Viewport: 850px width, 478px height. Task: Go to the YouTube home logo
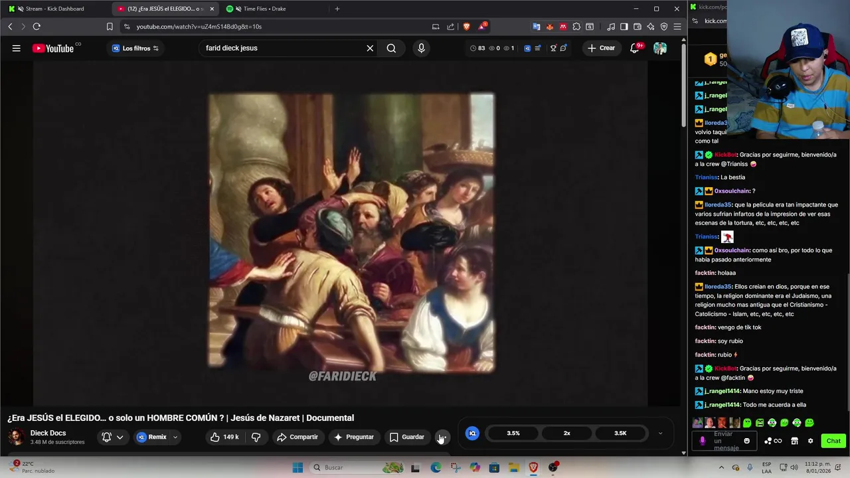tap(53, 48)
